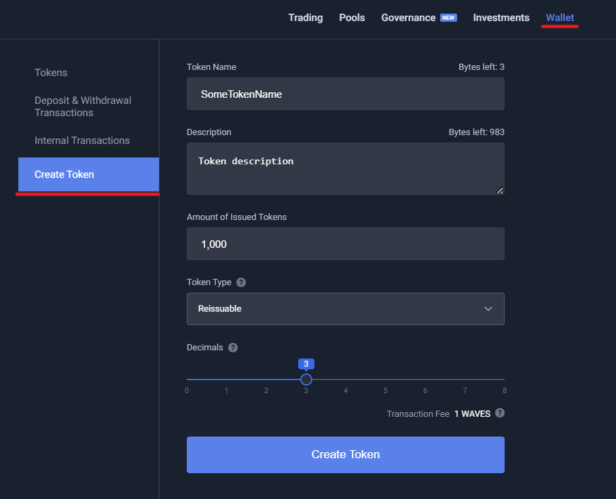
Task: Click the Token Type help icon
Action: (x=241, y=282)
